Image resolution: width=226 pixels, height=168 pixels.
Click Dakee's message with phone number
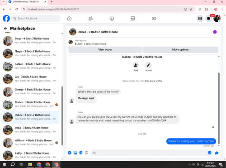(x=127, y=119)
